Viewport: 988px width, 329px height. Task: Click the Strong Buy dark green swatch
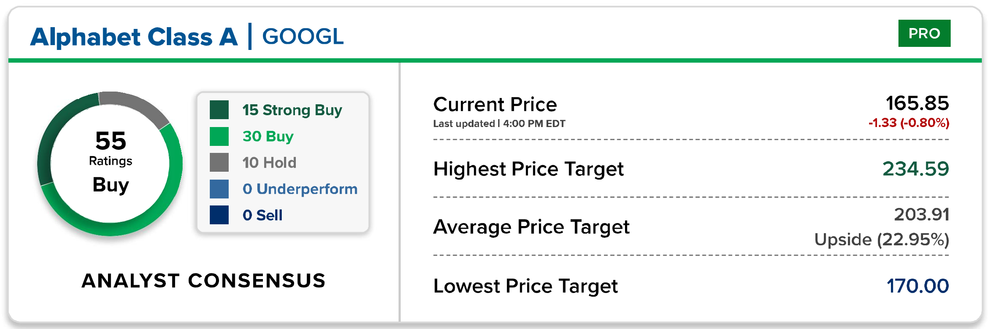coord(219,110)
